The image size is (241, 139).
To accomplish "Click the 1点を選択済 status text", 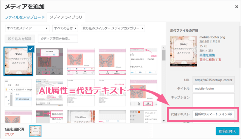I will point(15,129).
